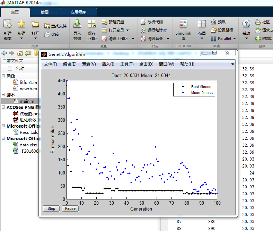Click Clear Commands (清除命令) icon
Image resolution: width=273 pixels, height=231 pixels.
click(x=143, y=38)
